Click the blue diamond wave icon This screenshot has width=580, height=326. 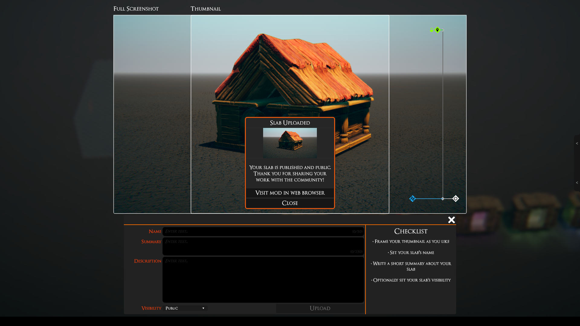[x=412, y=199]
